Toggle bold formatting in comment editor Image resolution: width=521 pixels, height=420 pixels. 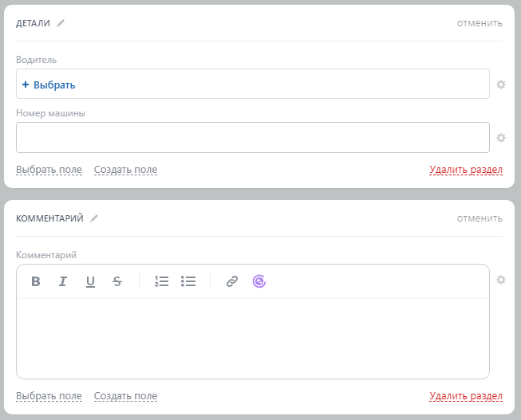(x=36, y=281)
